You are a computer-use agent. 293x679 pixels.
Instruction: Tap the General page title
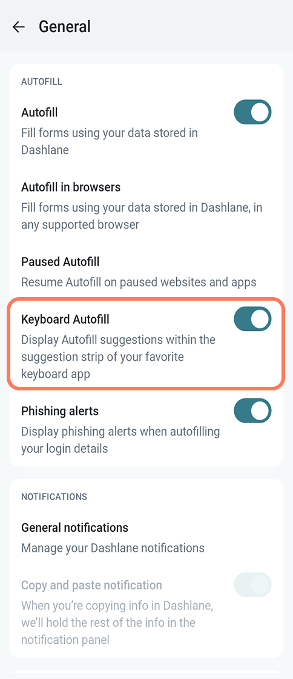65,27
